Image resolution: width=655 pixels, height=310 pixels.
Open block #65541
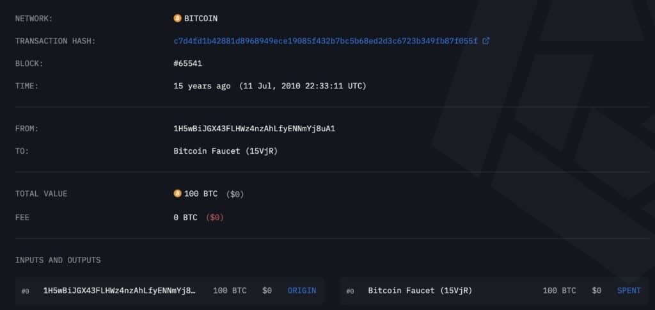click(188, 63)
